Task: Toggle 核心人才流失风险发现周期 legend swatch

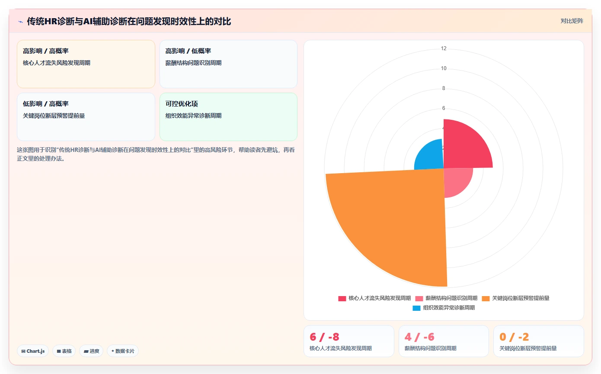Action: tap(342, 298)
